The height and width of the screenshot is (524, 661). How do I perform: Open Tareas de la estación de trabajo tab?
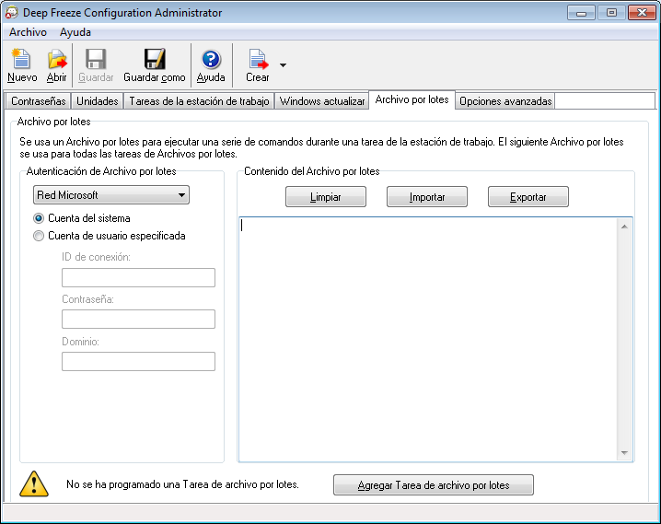click(199, 101)
